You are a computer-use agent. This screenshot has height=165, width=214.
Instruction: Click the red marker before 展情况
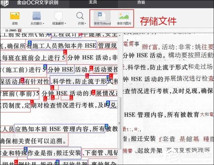click(93, 92)
